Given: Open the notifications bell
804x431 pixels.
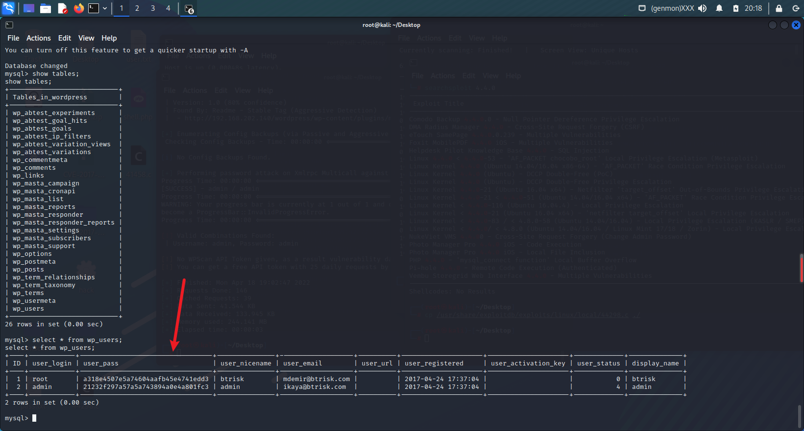Looking at the screenshot, I should tap(719, 8).
